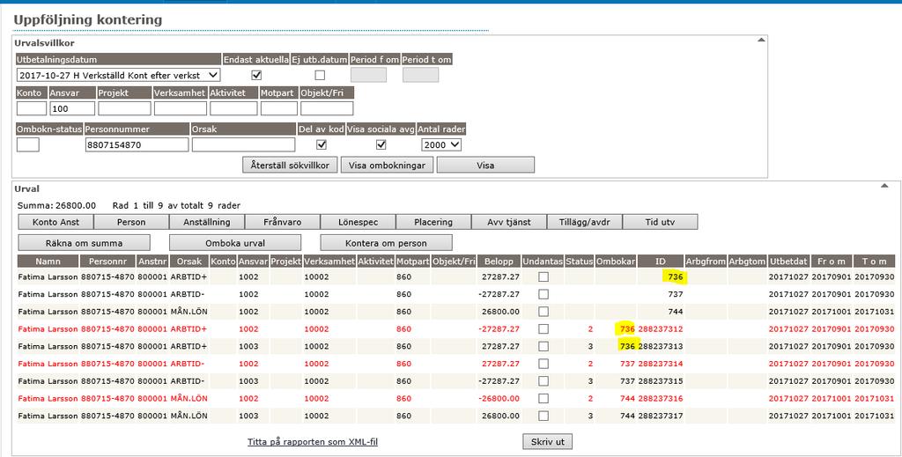This screenshot has height=457, width=902.
Task: Click the Skriv ut button
Action: pos(548,441)
